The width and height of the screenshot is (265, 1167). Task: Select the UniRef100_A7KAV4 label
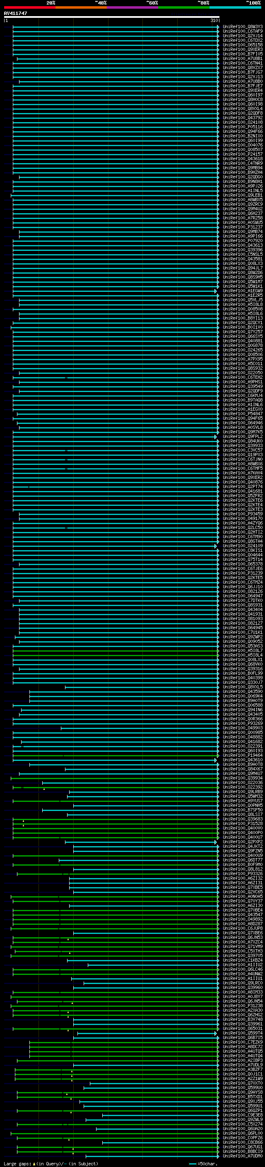[x=243, y=473]
